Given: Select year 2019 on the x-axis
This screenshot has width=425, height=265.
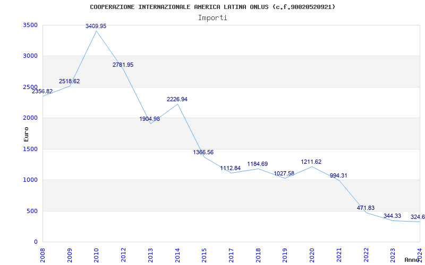Looking at the screenshot, I should coord(285,255).
